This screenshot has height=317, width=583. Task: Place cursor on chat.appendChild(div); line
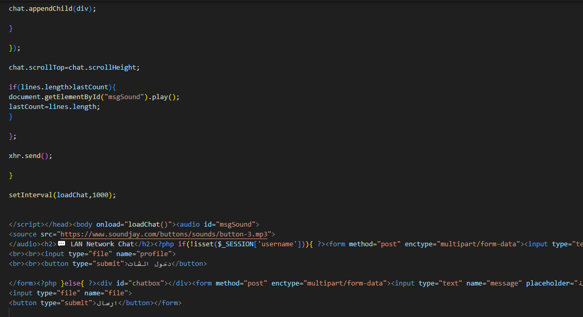(52, 9)
